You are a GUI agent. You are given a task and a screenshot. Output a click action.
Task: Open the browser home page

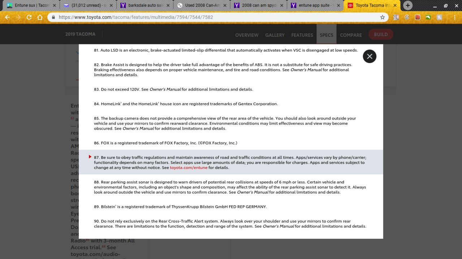click(x=40, y=17)
